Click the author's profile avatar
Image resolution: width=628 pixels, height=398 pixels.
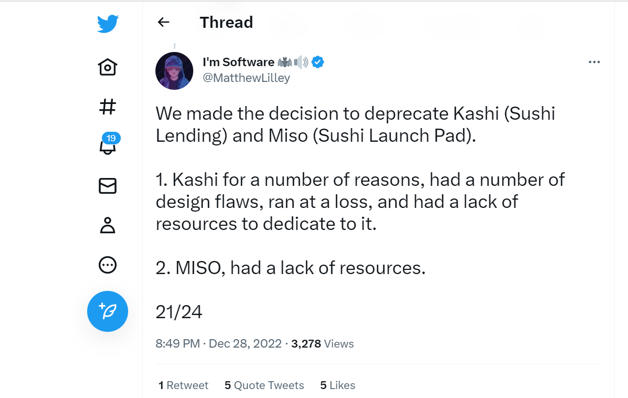coord(174,71)
